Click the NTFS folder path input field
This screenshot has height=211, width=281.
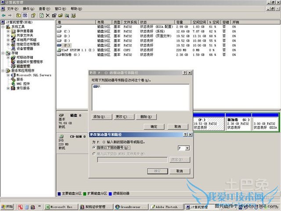tap(132, 160)
